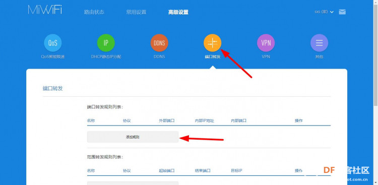Select the port forwarding (端口转发) icon

tap(212, 43)
